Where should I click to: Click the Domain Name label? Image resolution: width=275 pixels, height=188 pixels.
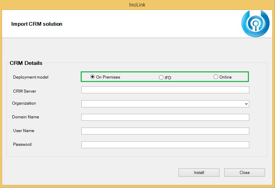(x=26, y=117)
